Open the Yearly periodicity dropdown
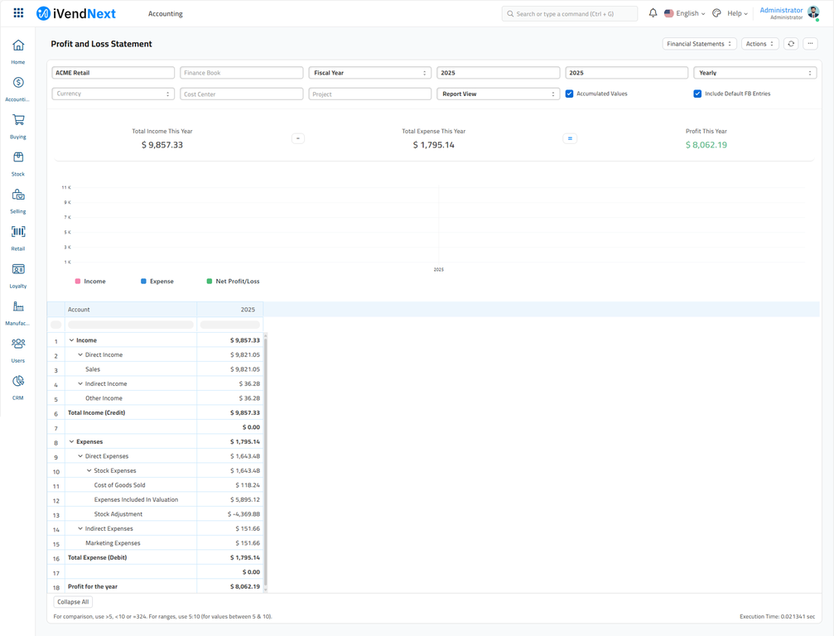The width and height of the screenshot is (834, 636). point(754,72)
